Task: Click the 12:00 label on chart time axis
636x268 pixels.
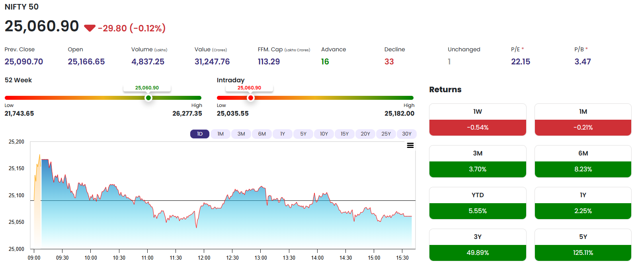Action: [204, 258]
